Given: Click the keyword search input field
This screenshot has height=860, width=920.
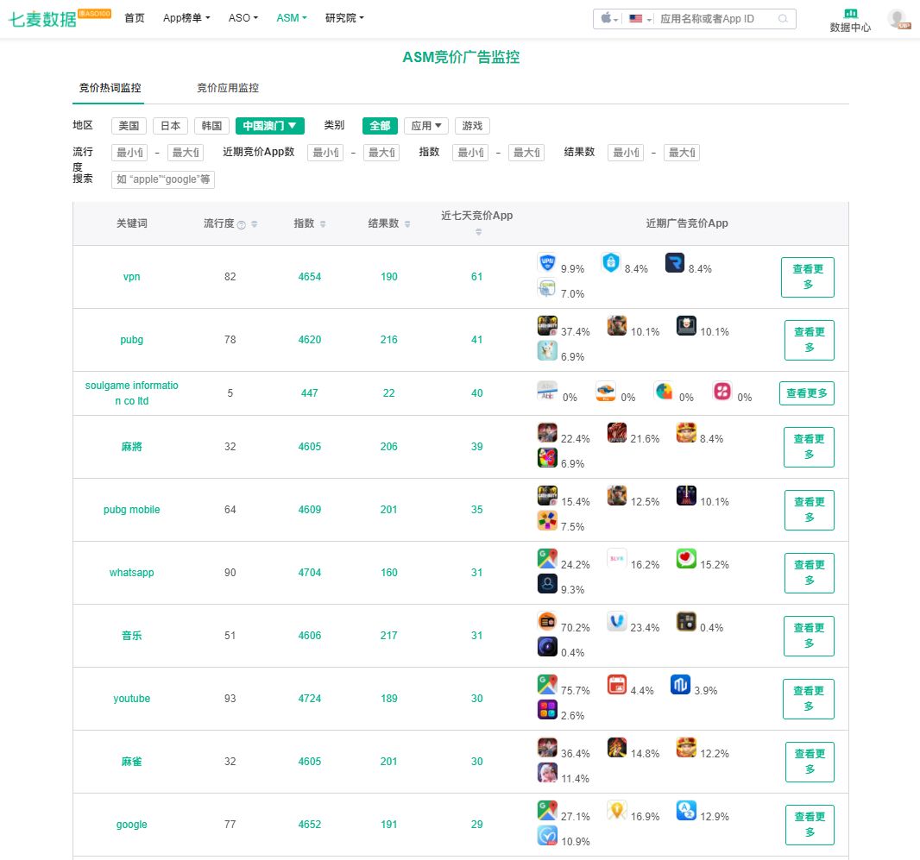Looking at the screenshot, I should tap(163, 179).
